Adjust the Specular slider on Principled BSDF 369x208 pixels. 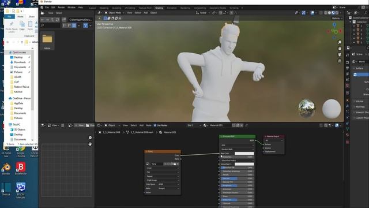[x=237, y=179]
